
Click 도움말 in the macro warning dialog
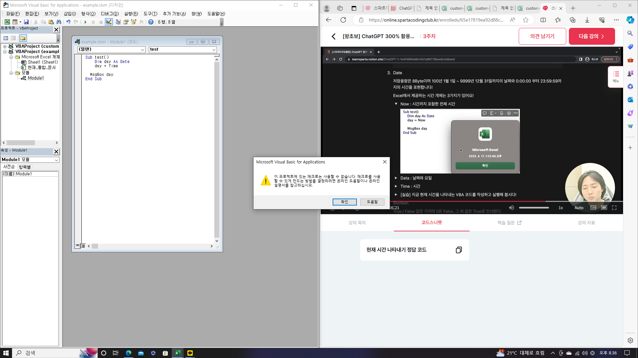[372, 202]
